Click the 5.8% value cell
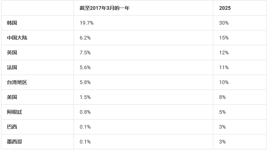Screen dimensions: 268x150 85,83
